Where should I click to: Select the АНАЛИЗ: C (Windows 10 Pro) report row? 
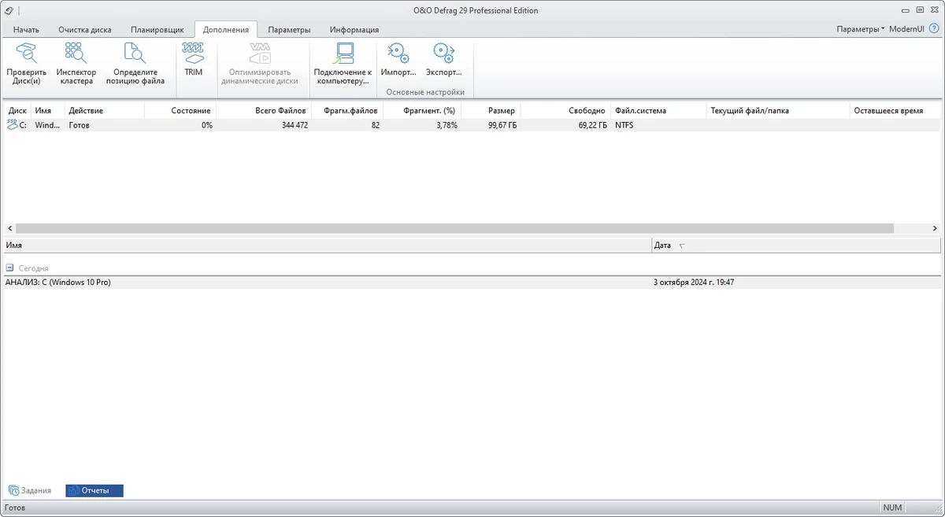click(x=472, y=283)
